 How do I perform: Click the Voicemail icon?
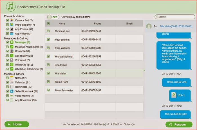coord(12,60)
